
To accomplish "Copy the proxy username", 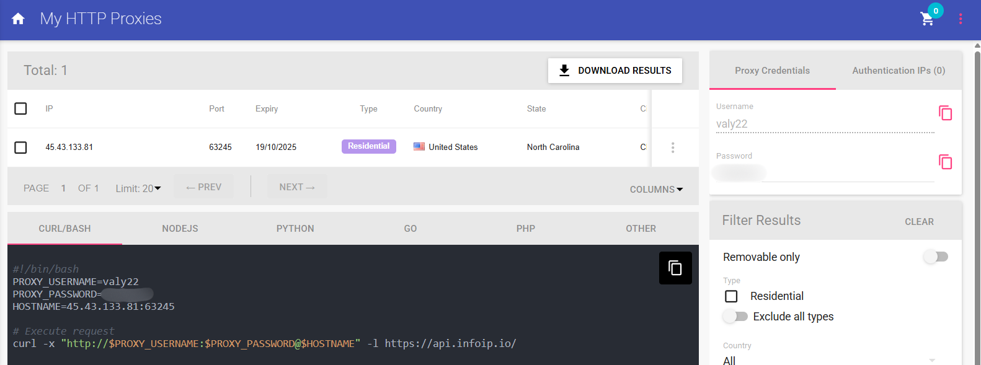I will click(945, 113).
